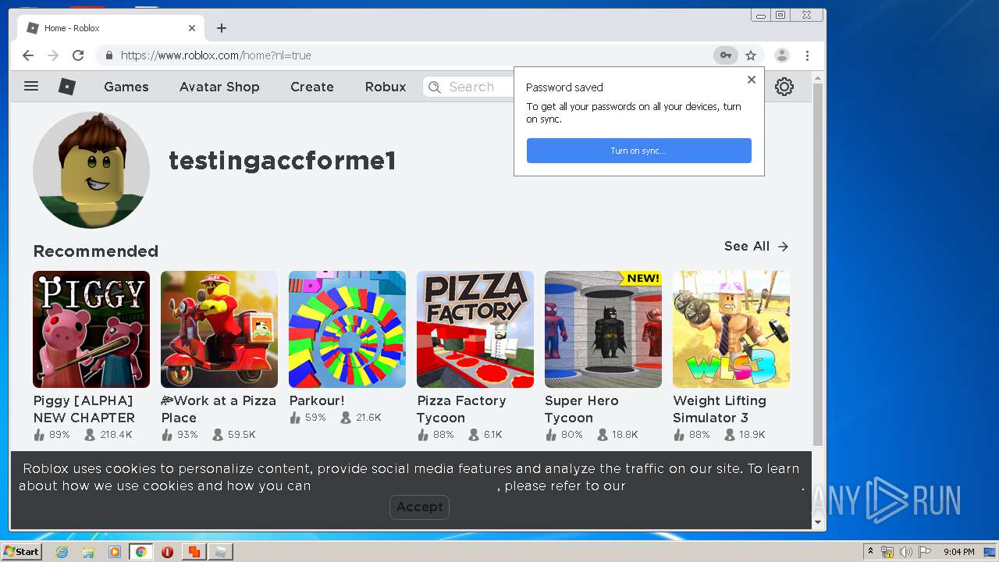This screenshot has height=562, width=999.
Task: Click the Weight Lifting Simulator 3 title
Action: (x=720, y=409)
